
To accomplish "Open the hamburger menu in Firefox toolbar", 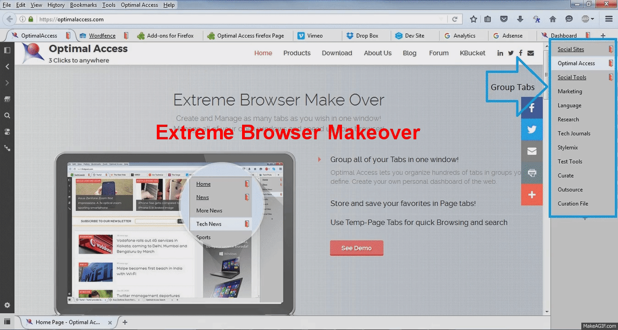I will [609, 19].
